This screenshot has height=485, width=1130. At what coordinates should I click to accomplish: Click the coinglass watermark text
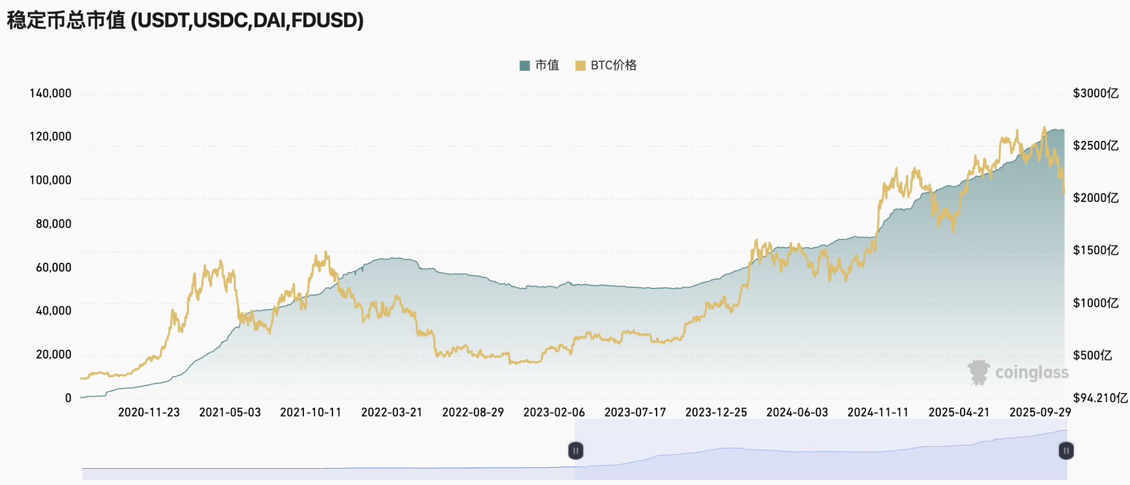[1032, 372]
